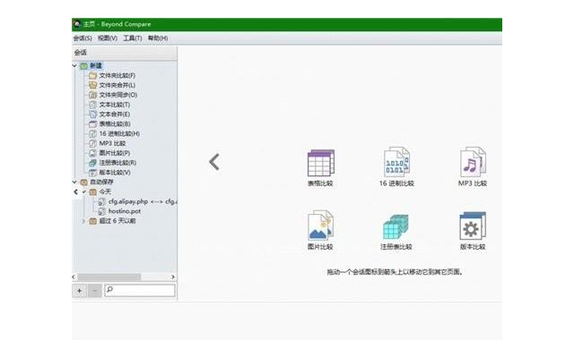Remove session with the minus button
The image size is (574, 358).
[95, 291]
